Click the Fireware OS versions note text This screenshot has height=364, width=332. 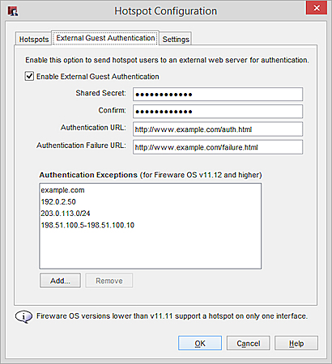[172, 316]
